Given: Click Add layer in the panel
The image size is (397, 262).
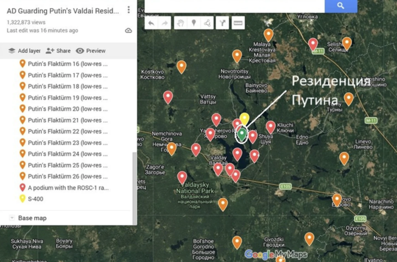Looking at the screenshot, I should 24,51.
